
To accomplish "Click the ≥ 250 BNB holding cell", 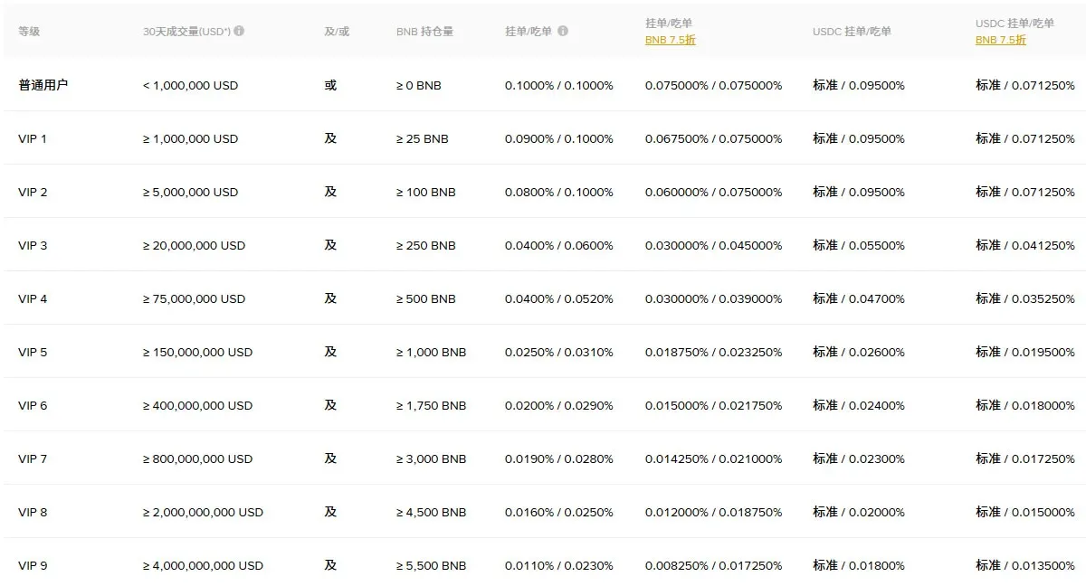I will pyautogui.click(x=426, y=245).
